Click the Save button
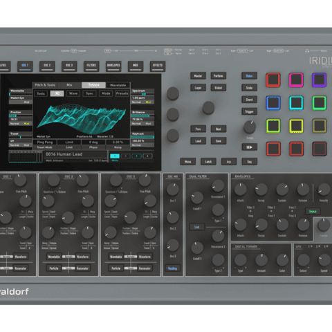 click(x=219, y=141)
